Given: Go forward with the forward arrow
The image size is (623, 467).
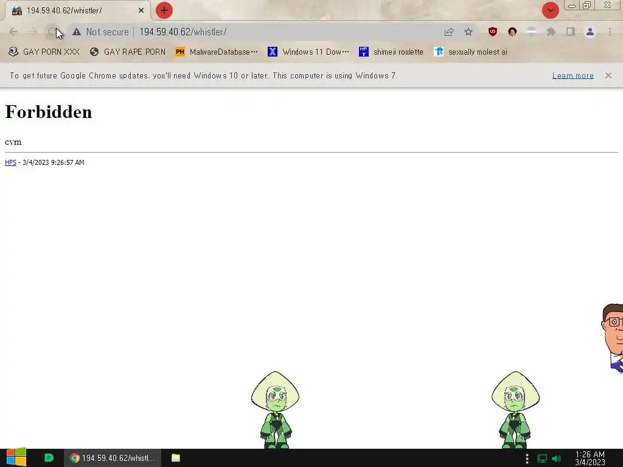Looking at the screenshot, I should pos(33,32).
